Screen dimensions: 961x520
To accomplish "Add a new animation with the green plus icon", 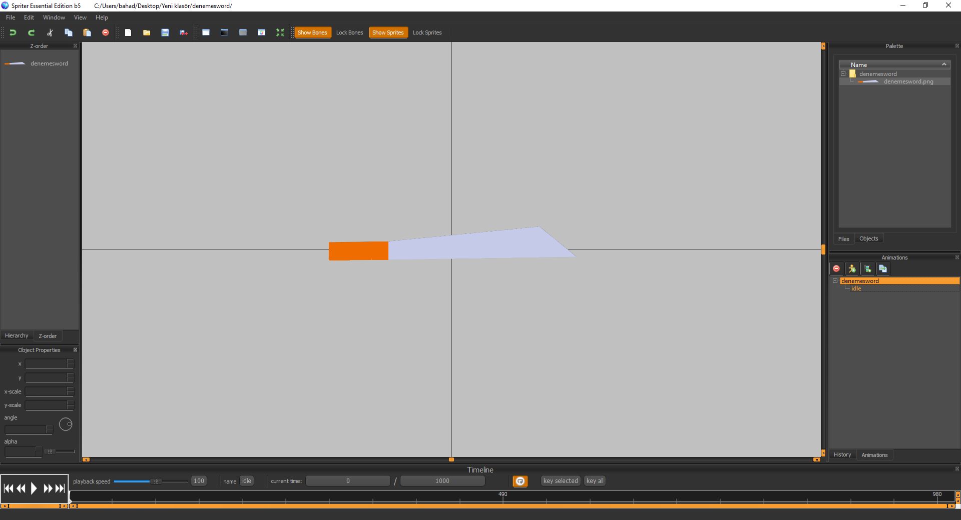I will pos(867,269).
